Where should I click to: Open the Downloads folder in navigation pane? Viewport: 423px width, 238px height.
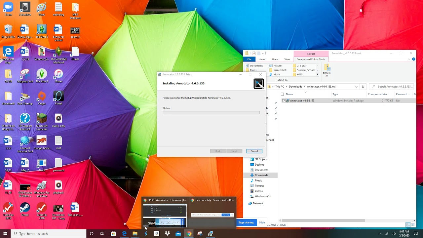(261, 175)
